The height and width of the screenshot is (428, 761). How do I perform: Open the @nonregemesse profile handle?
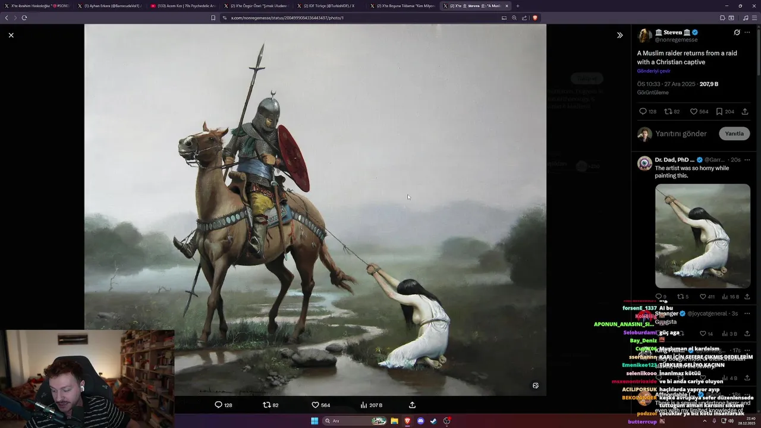coord(675,39)
